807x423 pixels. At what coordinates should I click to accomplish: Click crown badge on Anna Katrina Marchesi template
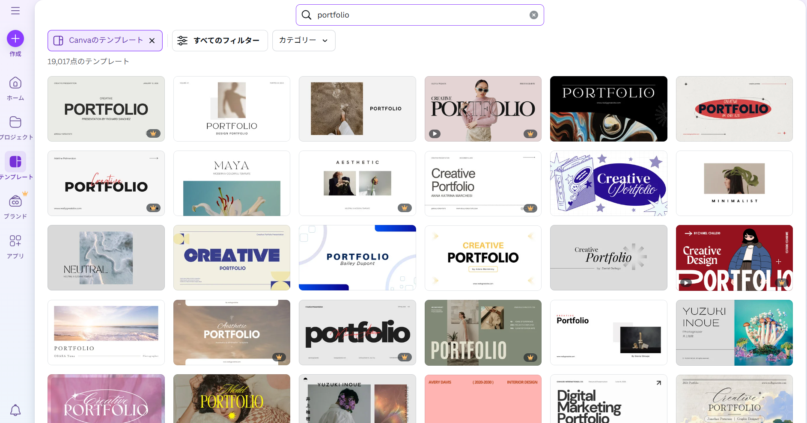click(530, 208)
